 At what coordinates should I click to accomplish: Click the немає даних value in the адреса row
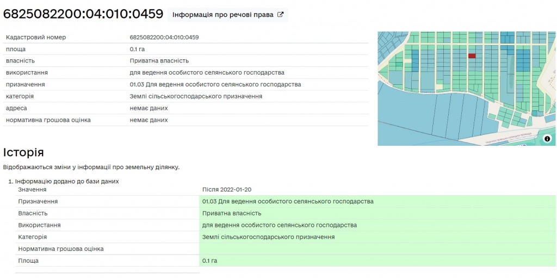pyautogui.click(x=148, y=108)
